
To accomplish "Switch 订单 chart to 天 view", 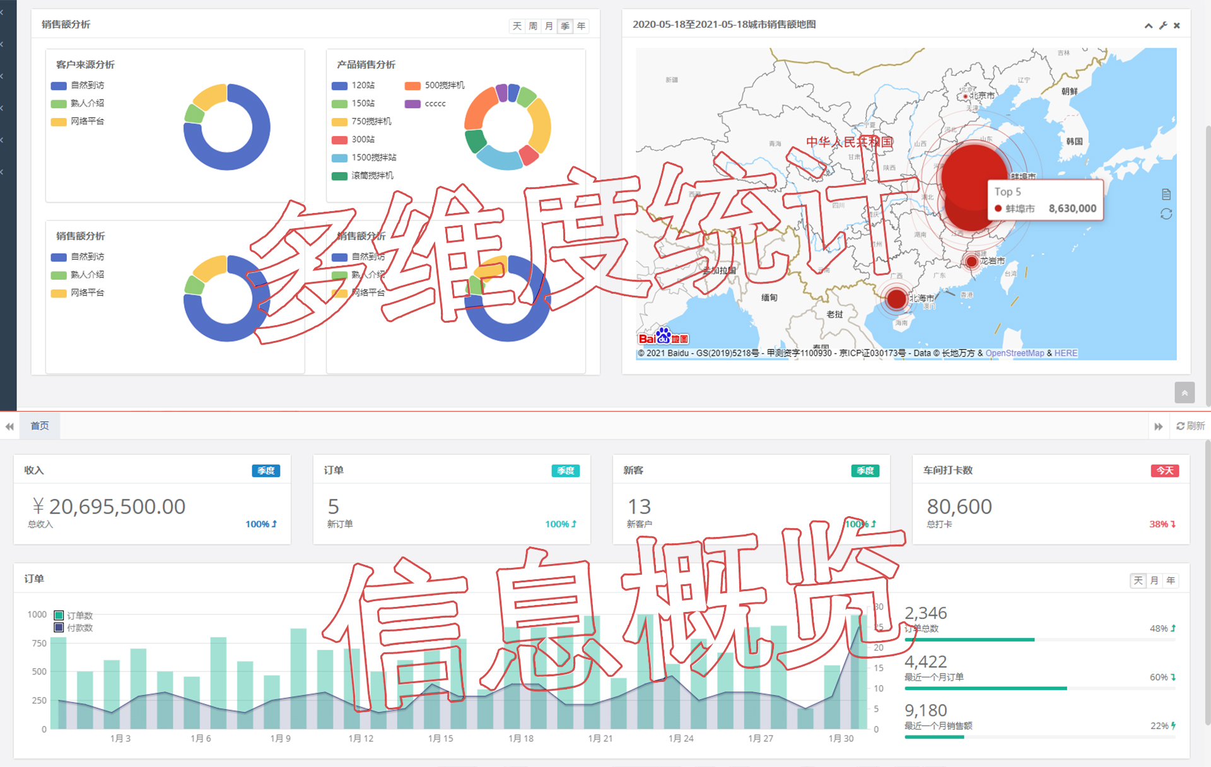I will point(1138,580).
